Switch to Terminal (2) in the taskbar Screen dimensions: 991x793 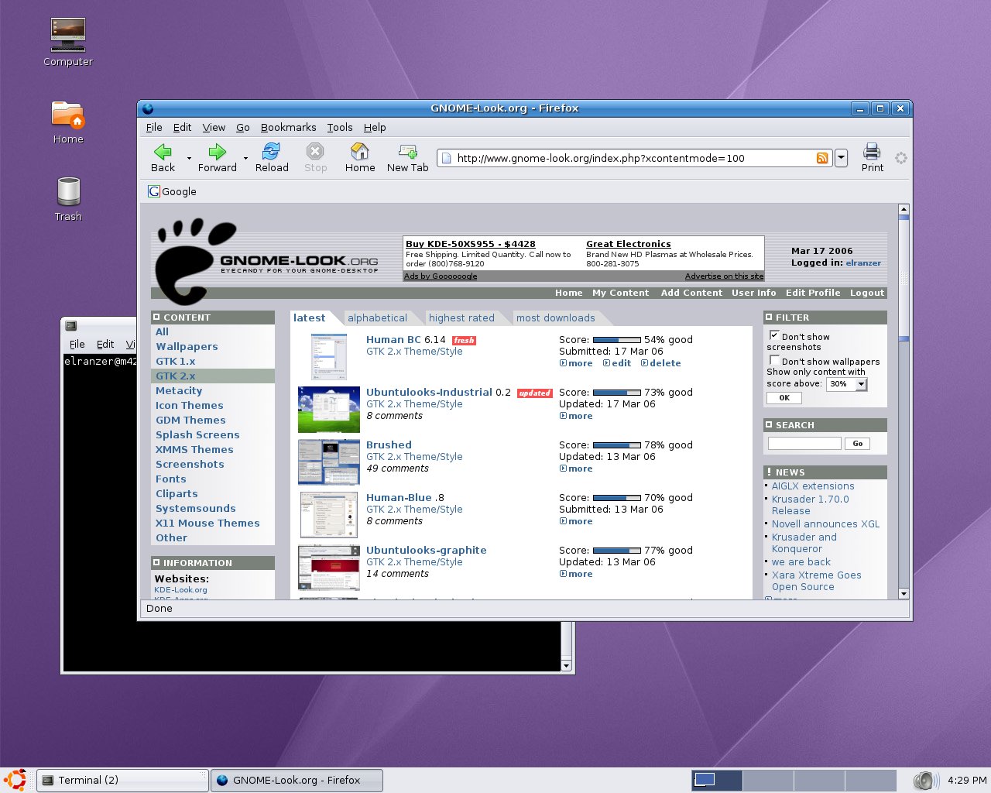coord(123,780)
